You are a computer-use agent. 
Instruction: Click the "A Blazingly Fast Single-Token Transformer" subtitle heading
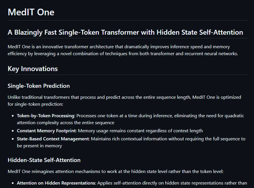pyautogui.click(x=125, y=32)
